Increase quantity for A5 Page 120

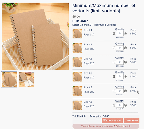click(x=125, y=76)
